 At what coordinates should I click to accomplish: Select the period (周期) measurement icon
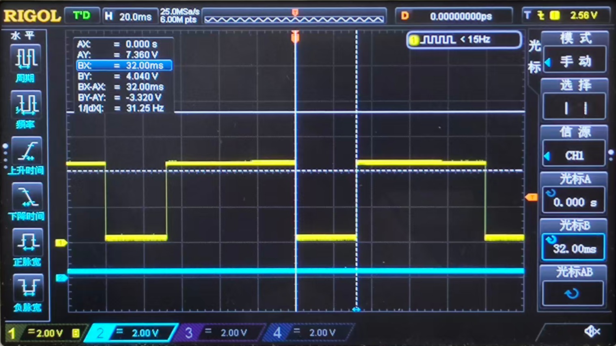pos(26,62)
